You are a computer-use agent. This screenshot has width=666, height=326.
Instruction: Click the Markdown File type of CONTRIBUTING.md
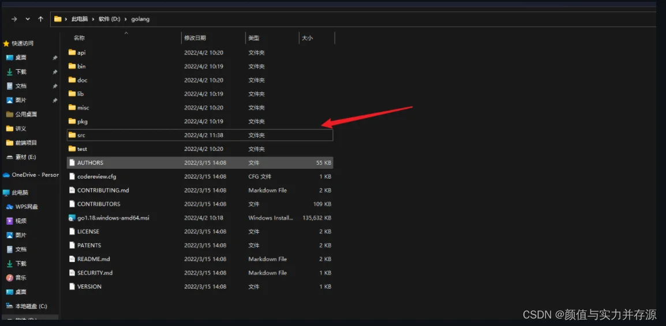tap(268, 190)
